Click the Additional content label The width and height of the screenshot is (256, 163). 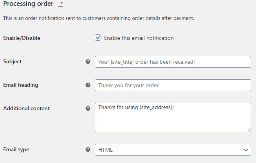[27, 108]
